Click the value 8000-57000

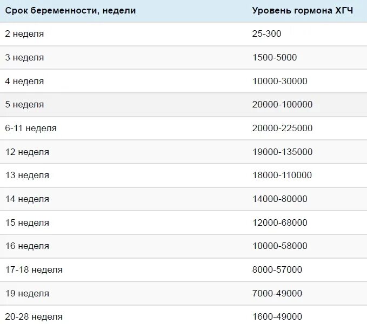277,270
